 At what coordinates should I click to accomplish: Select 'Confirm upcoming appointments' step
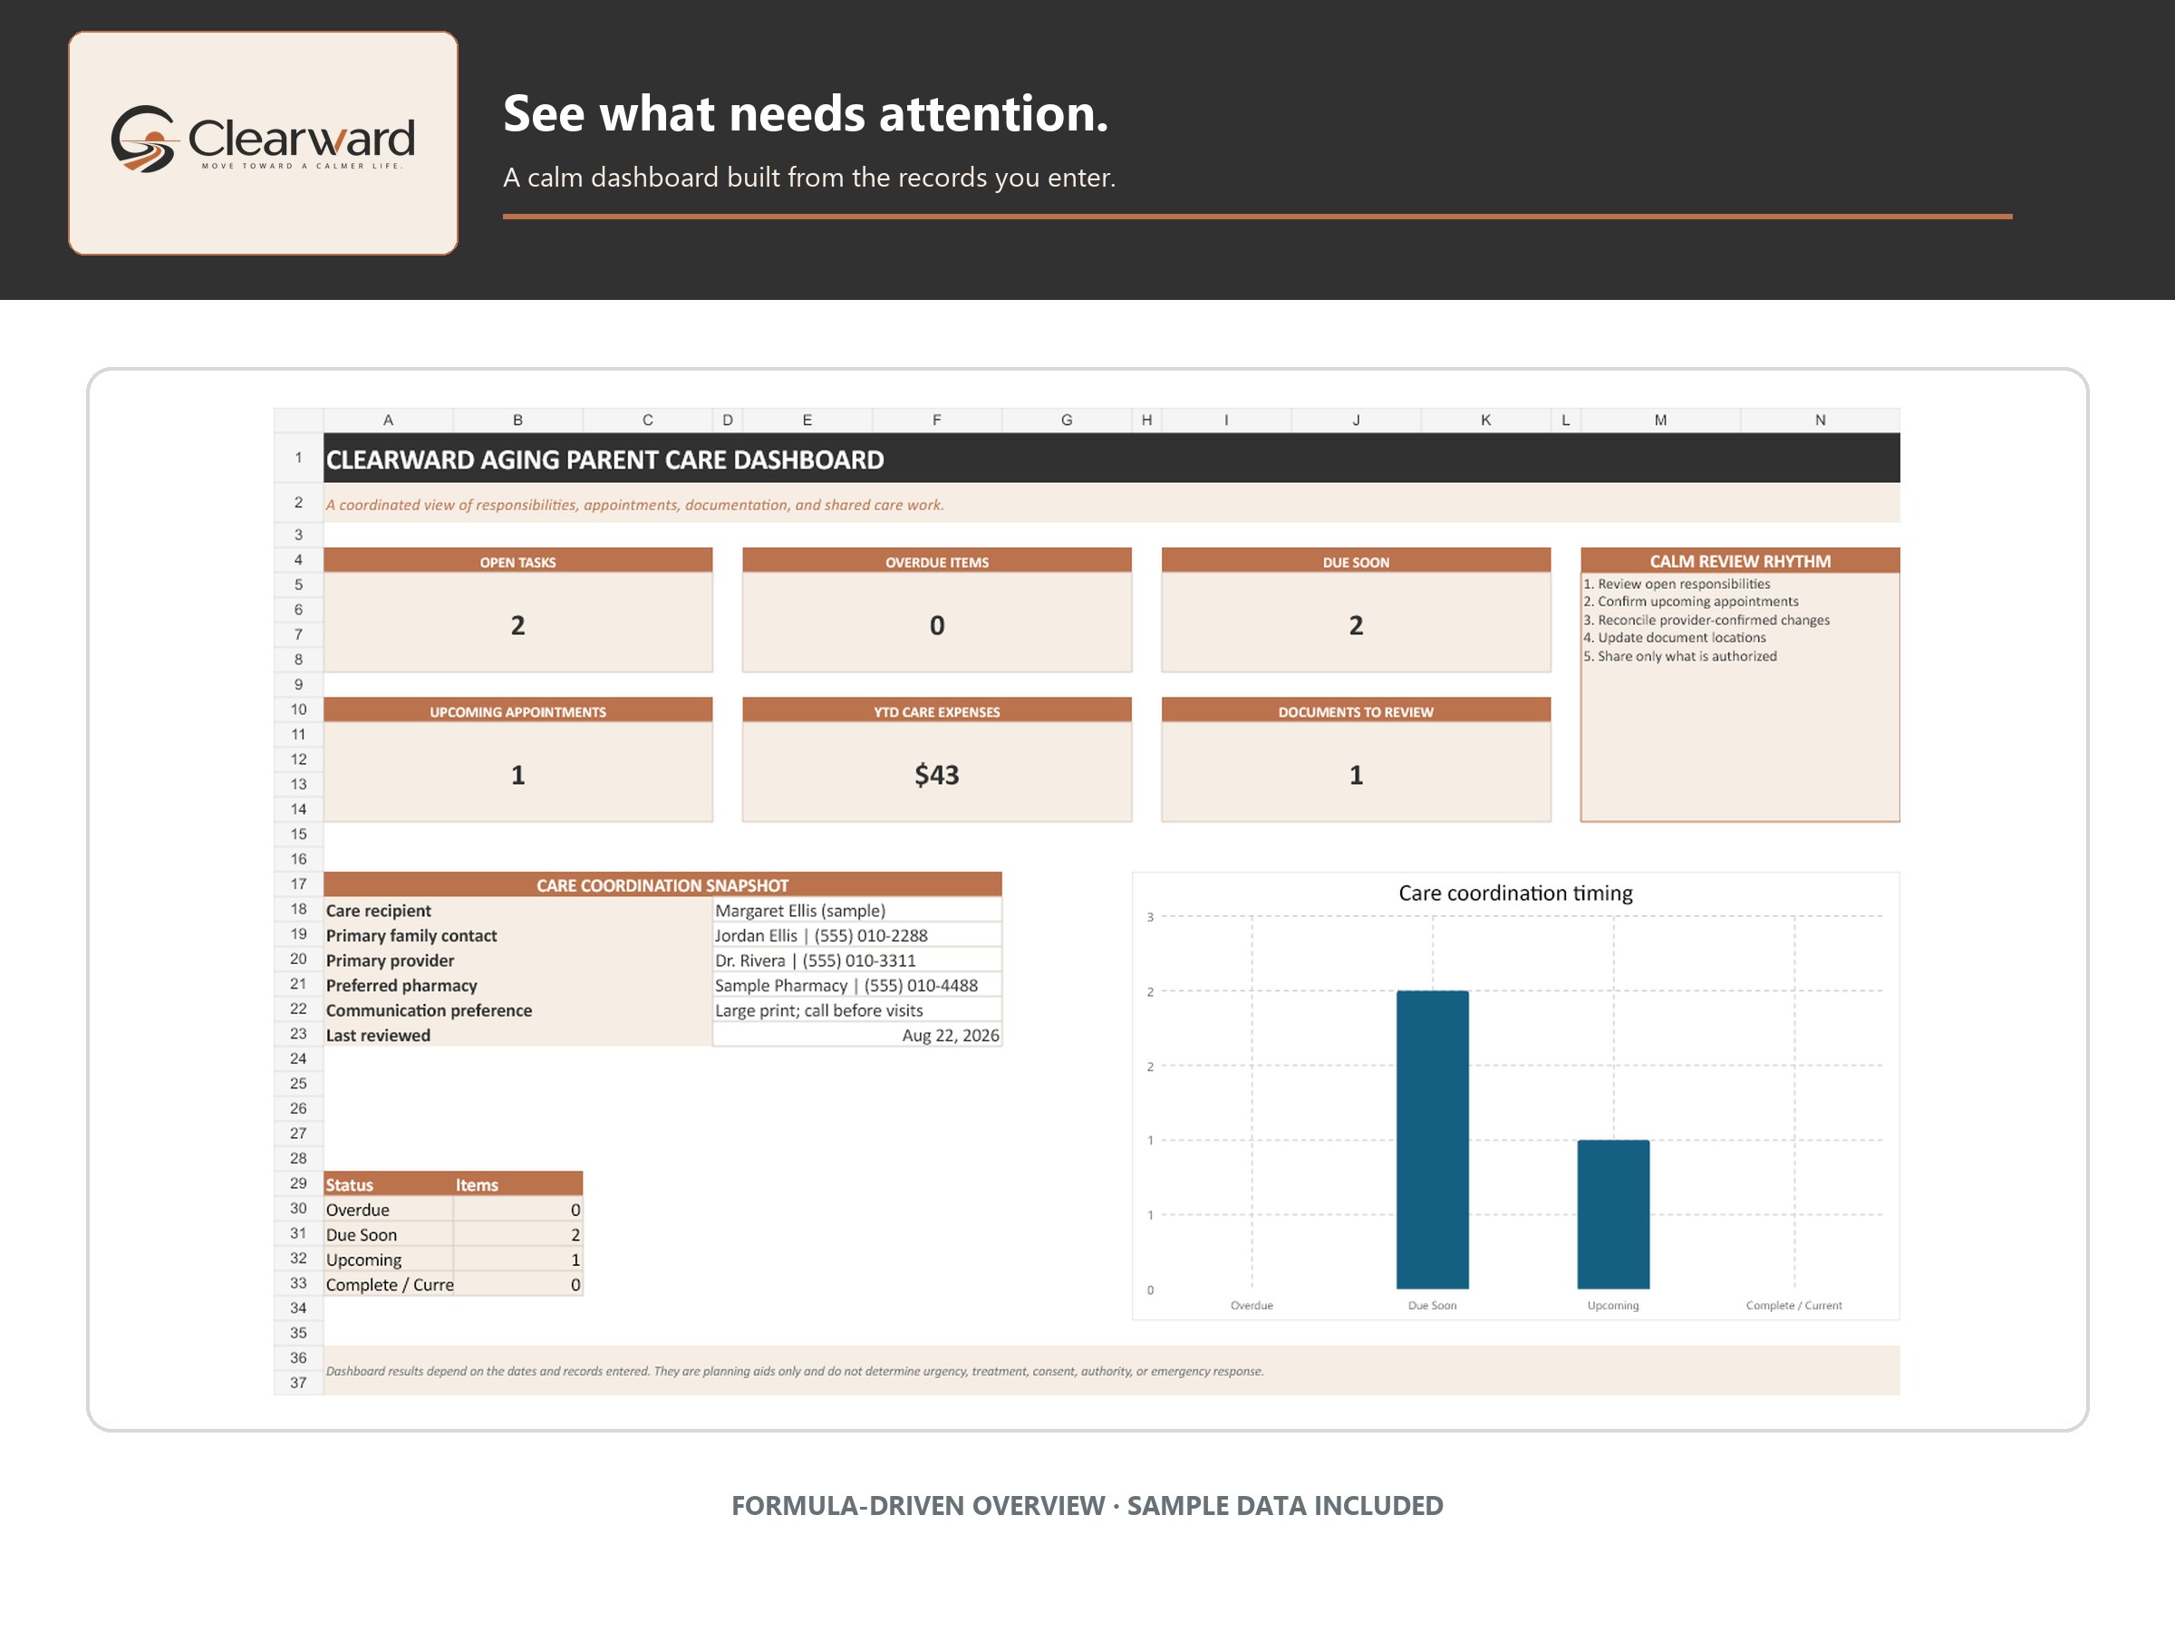point(1690,602)
